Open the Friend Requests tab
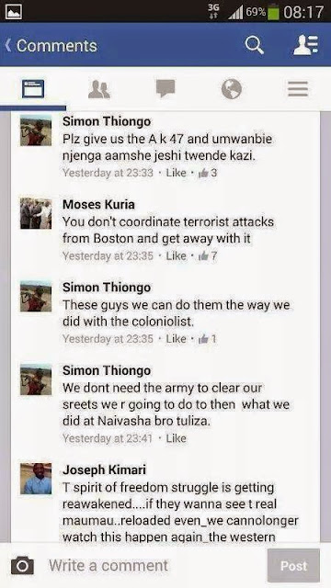Viewport: 331px width, 588px height. [x=99, y=89]
